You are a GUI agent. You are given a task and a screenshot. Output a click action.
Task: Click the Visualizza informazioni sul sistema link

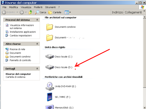[22, 27]
